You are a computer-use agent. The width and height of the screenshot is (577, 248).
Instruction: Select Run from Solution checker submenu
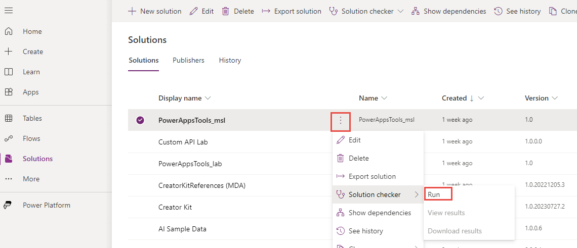pyautogui.click(x=434, y=194)
